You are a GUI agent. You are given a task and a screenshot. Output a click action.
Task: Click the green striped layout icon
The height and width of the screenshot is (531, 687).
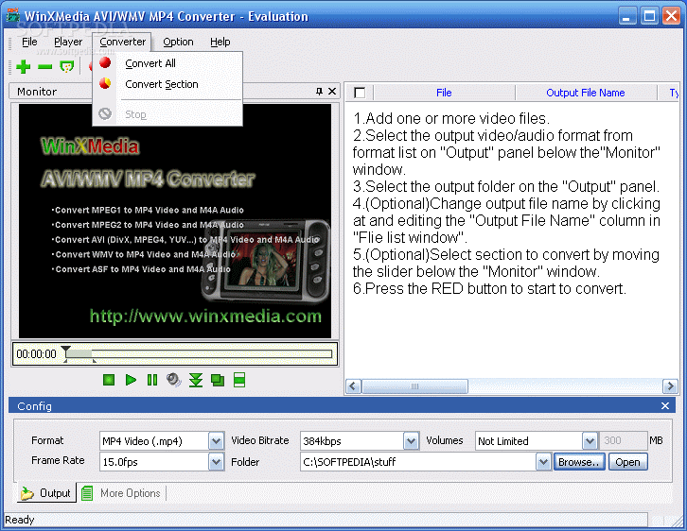tap(239, 380)
